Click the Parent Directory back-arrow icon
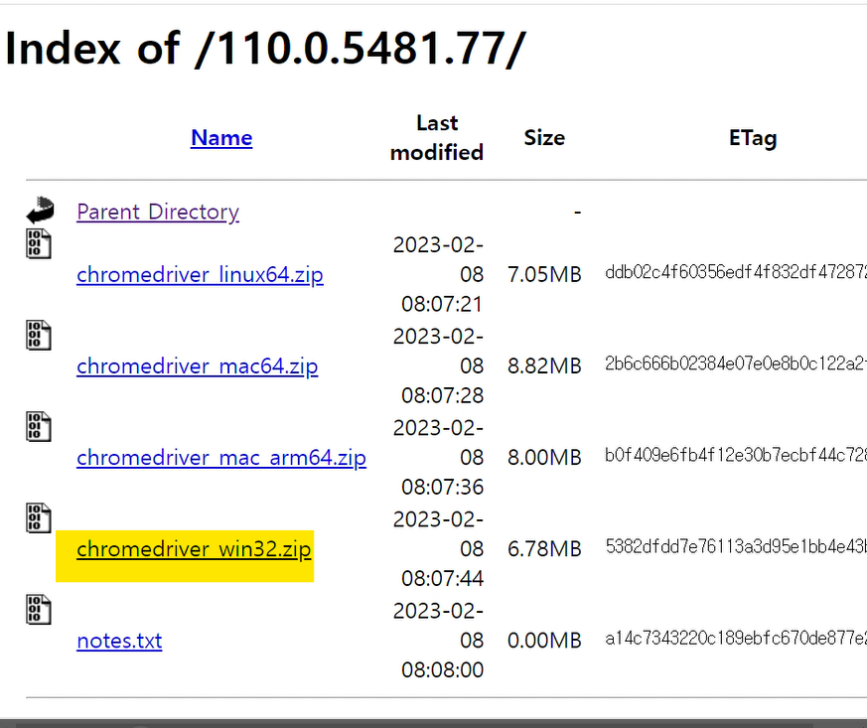The image size is (867, 728). point(40,211)
